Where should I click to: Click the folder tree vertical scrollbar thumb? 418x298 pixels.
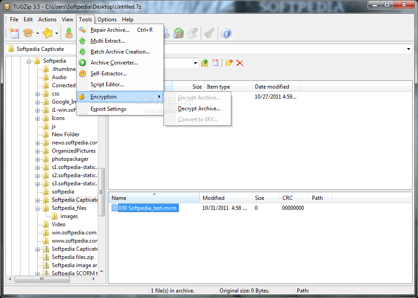(x=101, y=192)
